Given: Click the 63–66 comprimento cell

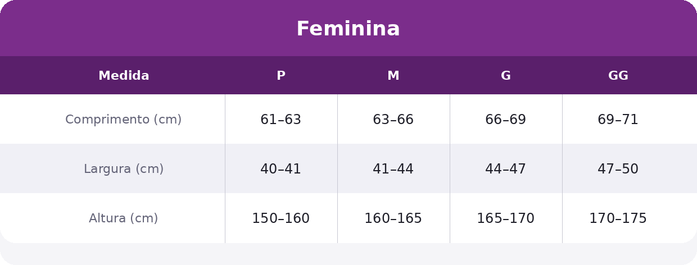Looking at the screenshot, I should [x=393, y=120].
